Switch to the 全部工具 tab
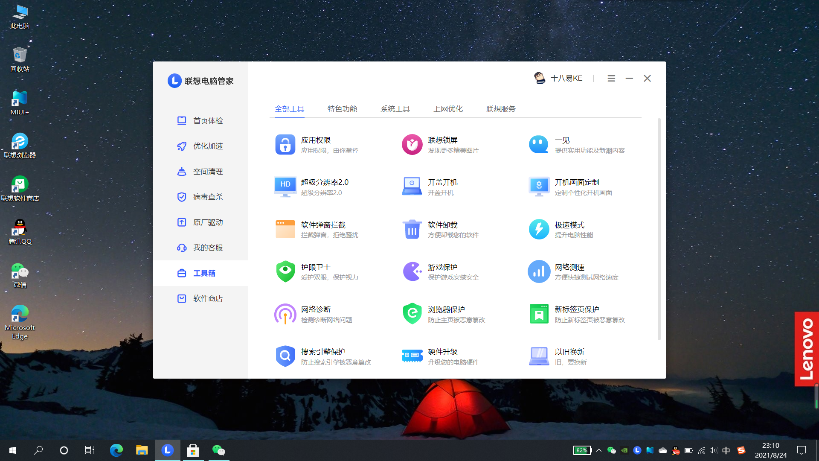819x461 pixels. click(290, 109)
